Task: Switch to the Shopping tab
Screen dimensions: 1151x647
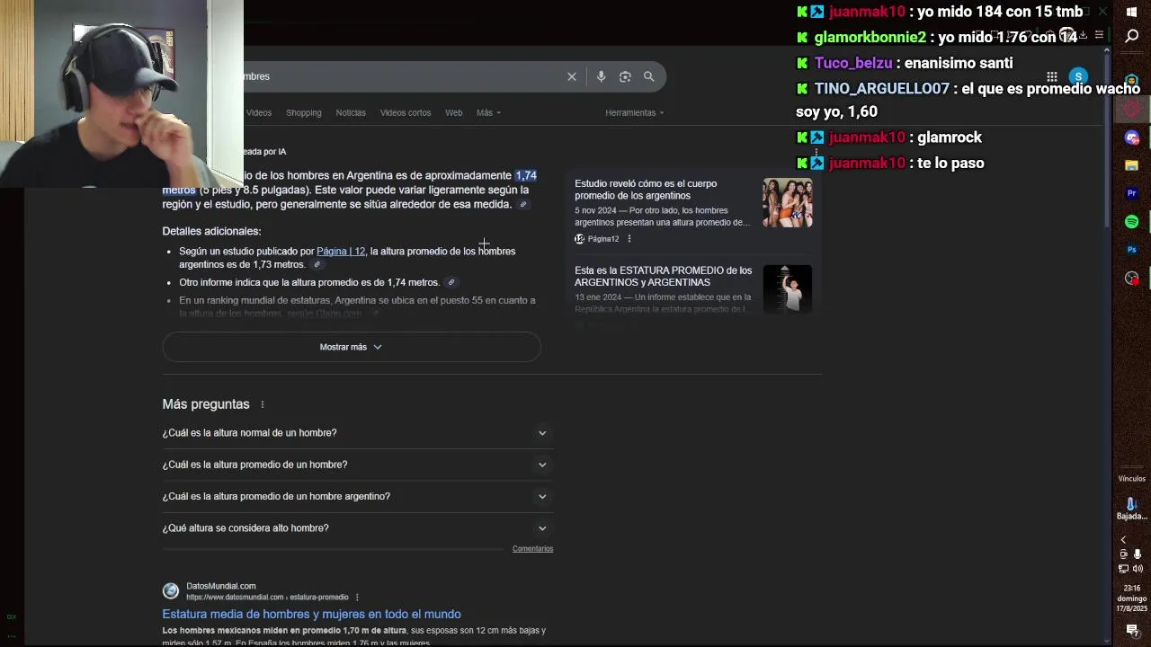Action: 304,112
